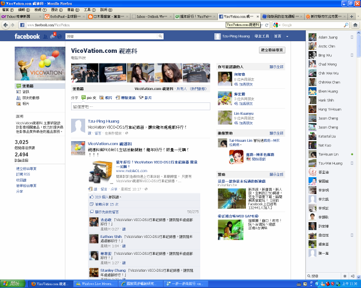Open Stanley Chang commenter link
Image resolution: width=361 pixels, height=288 pixels.
pos(113,271)
